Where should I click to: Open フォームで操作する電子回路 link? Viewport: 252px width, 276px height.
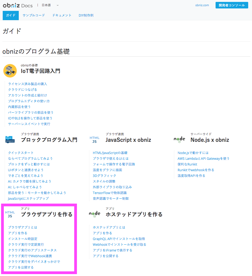114,164
